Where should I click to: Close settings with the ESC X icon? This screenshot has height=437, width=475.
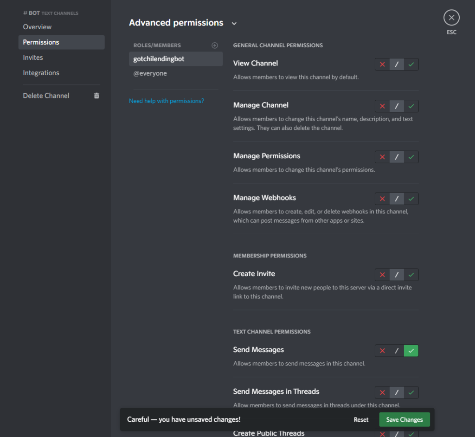click(451, 18)
